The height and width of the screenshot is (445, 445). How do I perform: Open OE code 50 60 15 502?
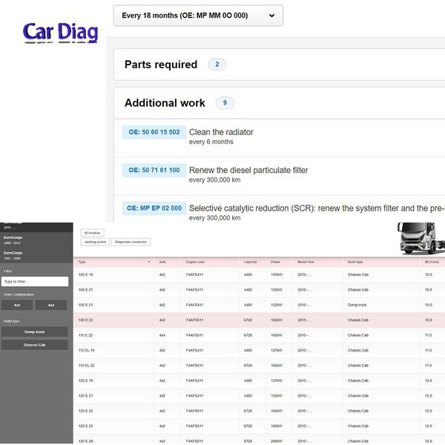tap(154, 132)
